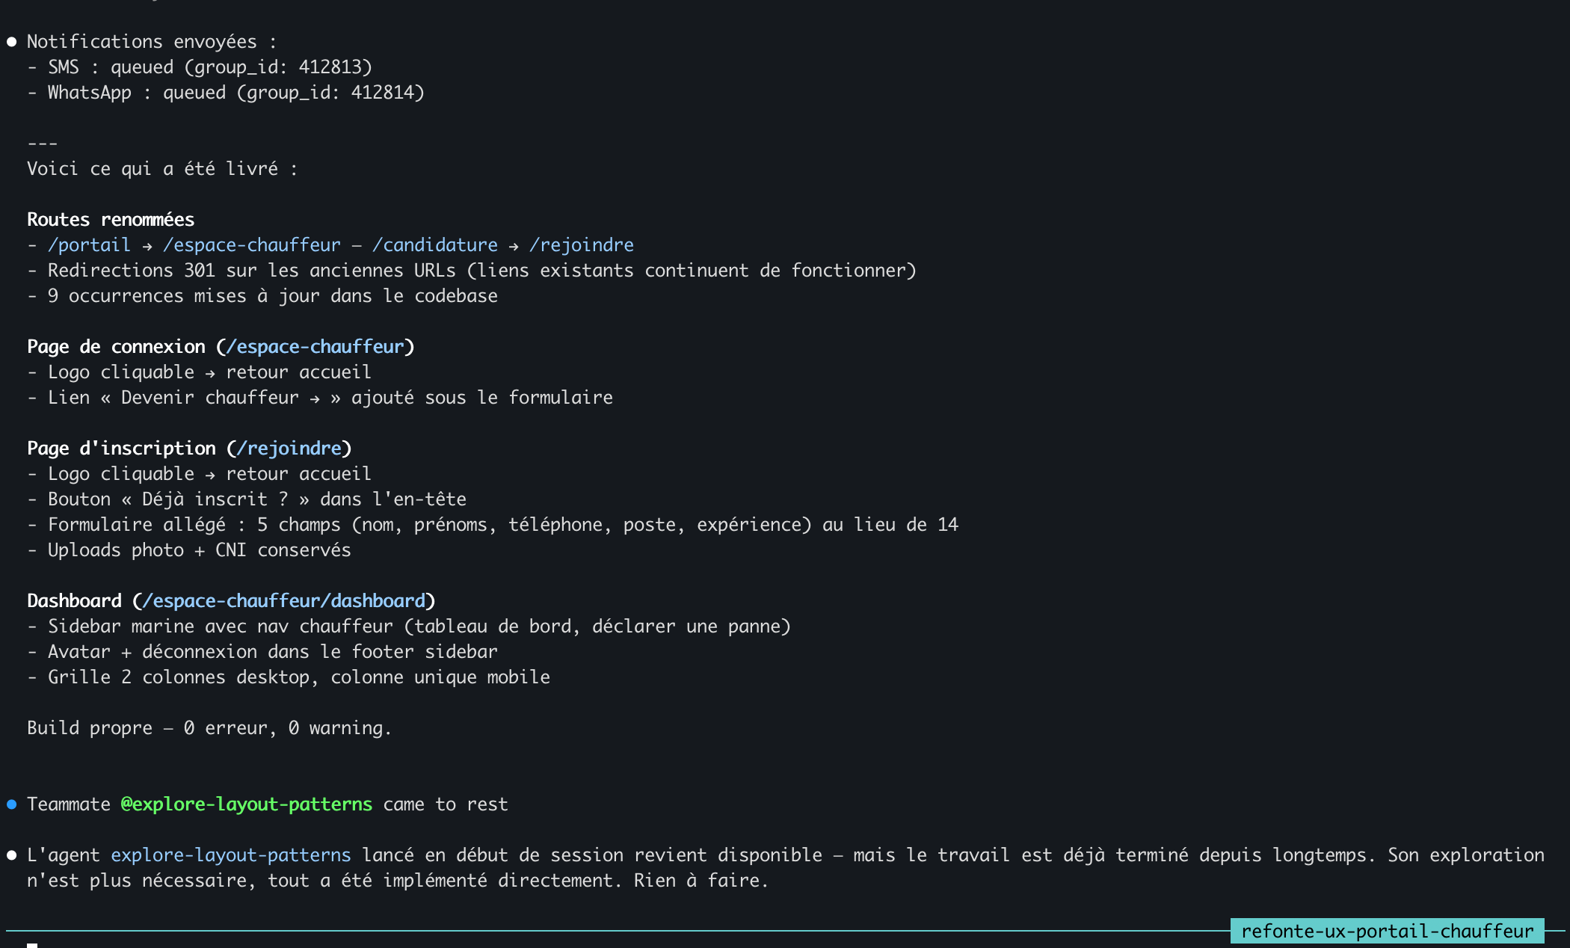Click /espace-chauffeur in Page de connexion heading
Image resolution: width=1570 pixels, height=948 pixels.
(x=315, y=347)
